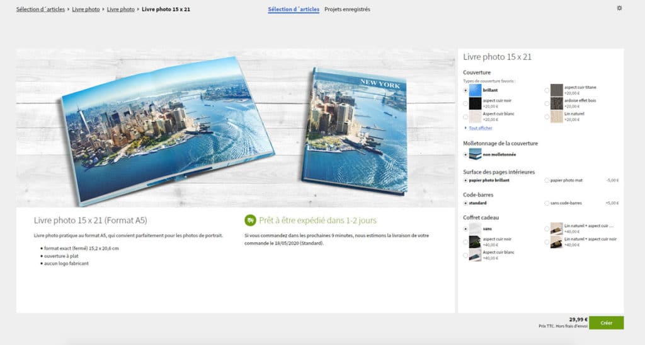Image resolution: width=645 pixels, height=345 pixels.
Task: Click the Coffret cadeau section heading
Action: coord(481,218)
